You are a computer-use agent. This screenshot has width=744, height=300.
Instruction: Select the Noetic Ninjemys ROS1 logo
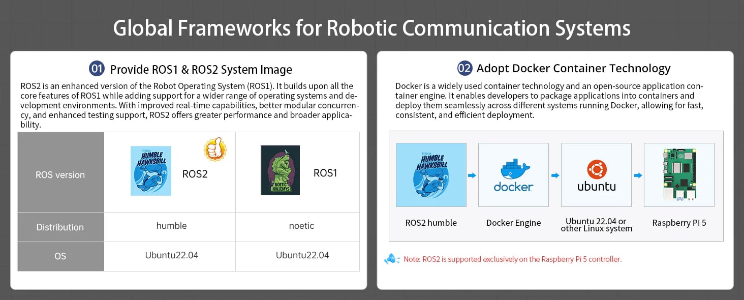coord(280,170)
